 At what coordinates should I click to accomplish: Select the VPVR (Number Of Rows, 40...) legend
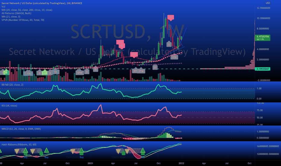(x=23, y=20)
